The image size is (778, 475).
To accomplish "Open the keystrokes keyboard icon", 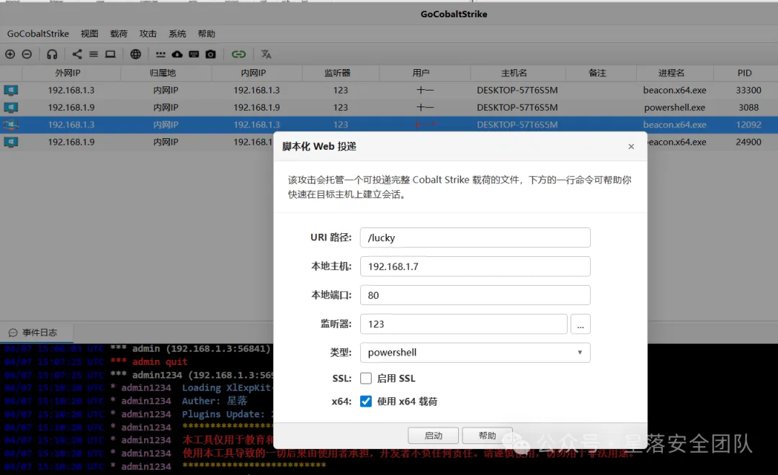I will click(194, 54).
